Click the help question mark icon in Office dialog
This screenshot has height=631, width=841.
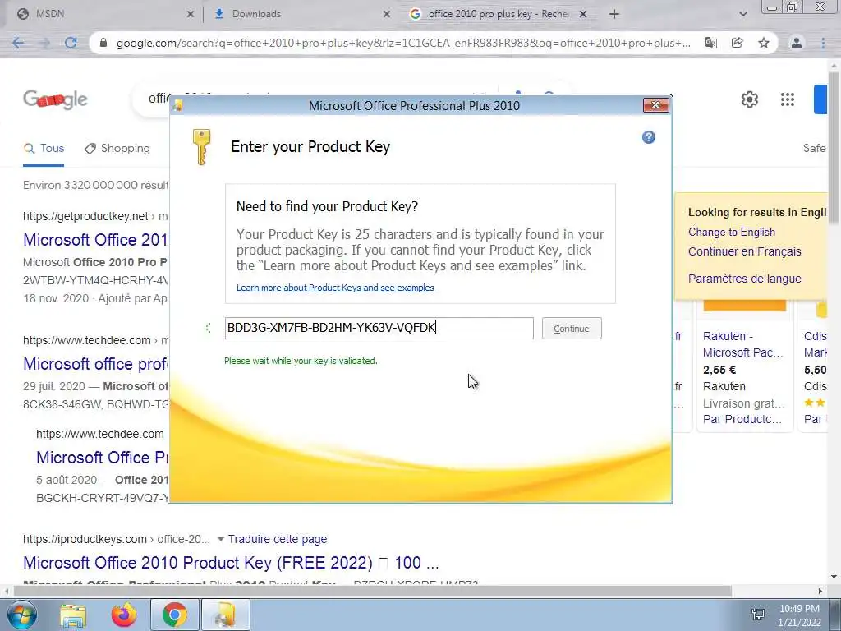(649, 137)
